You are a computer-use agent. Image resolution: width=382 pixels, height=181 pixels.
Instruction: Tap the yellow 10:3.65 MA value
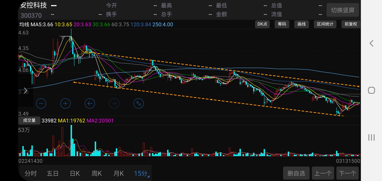point(63,24)
